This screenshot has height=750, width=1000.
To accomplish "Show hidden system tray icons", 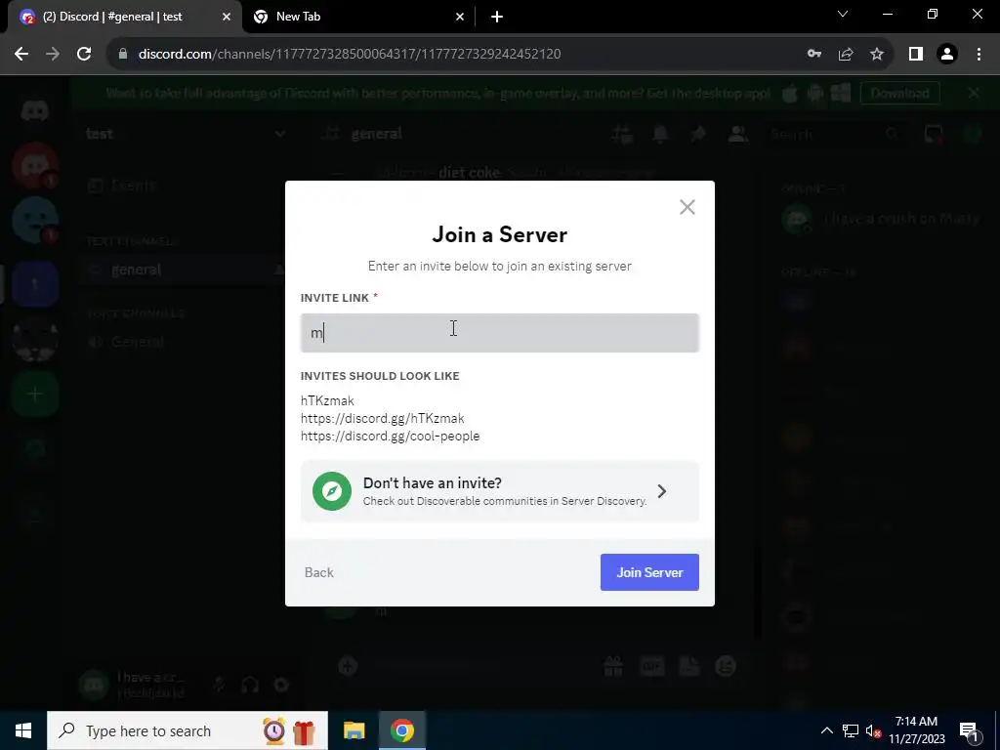I will (x=826, y=730).
